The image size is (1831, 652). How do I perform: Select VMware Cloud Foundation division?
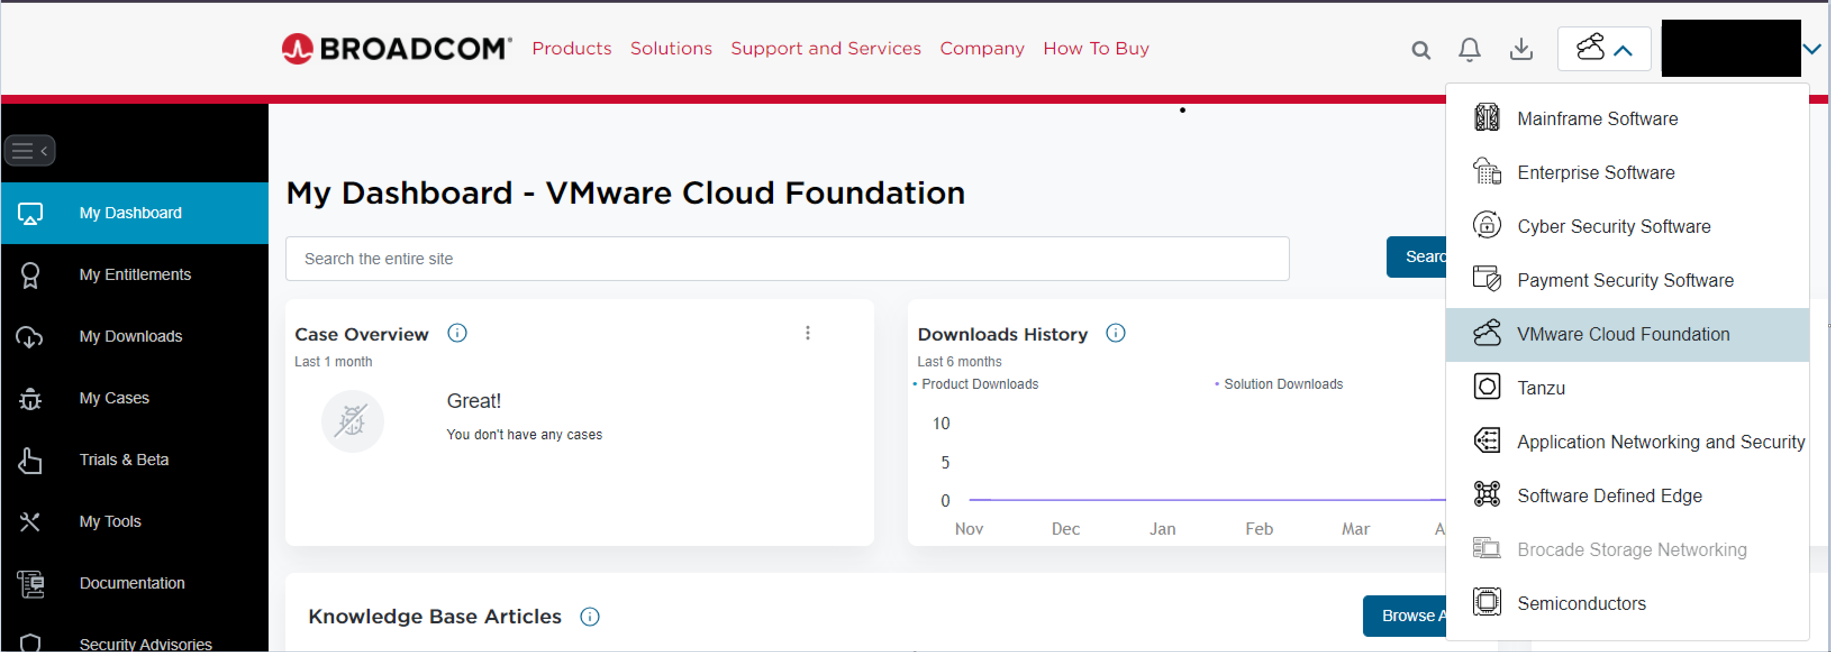(x=1627, y=334)
